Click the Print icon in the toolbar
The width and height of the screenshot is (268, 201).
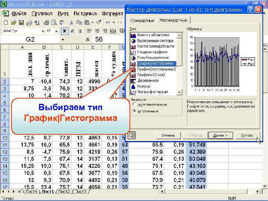tap(46, 22)
